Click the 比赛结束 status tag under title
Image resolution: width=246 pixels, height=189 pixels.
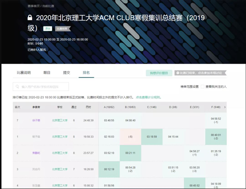(62, 28)
